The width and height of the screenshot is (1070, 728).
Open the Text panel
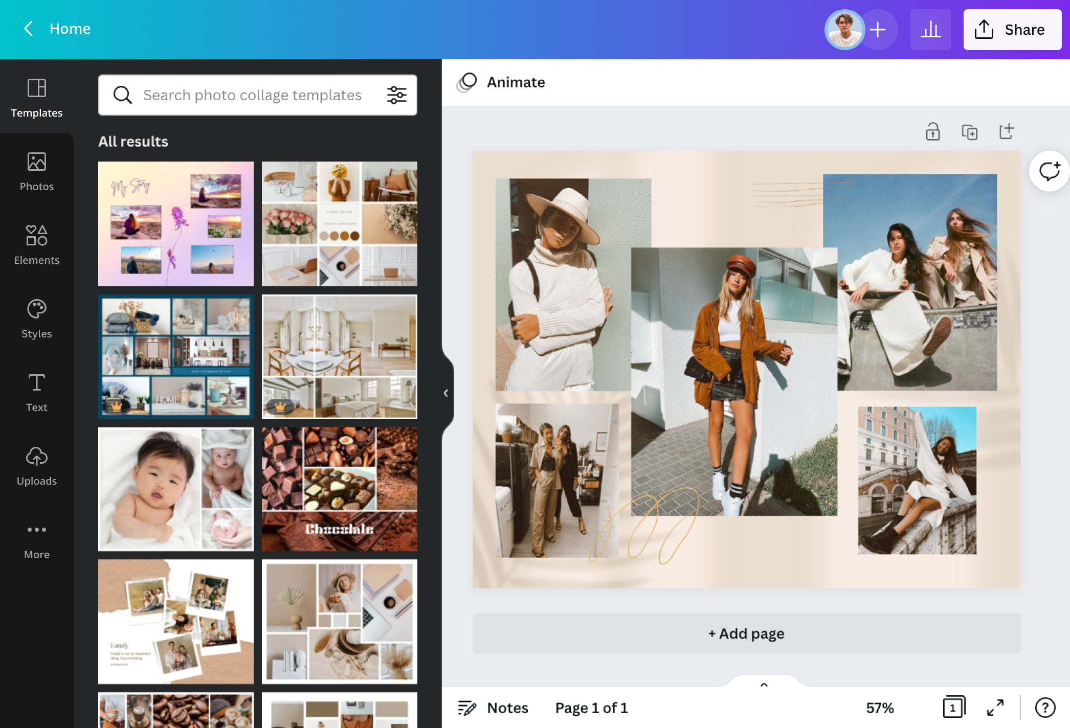coord(36,392)
